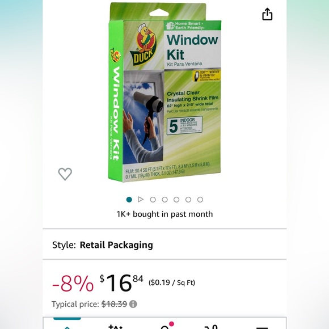Tap struck-through $18.39 typical price
This screenshot has width=329, height=329.
(114, 304)
